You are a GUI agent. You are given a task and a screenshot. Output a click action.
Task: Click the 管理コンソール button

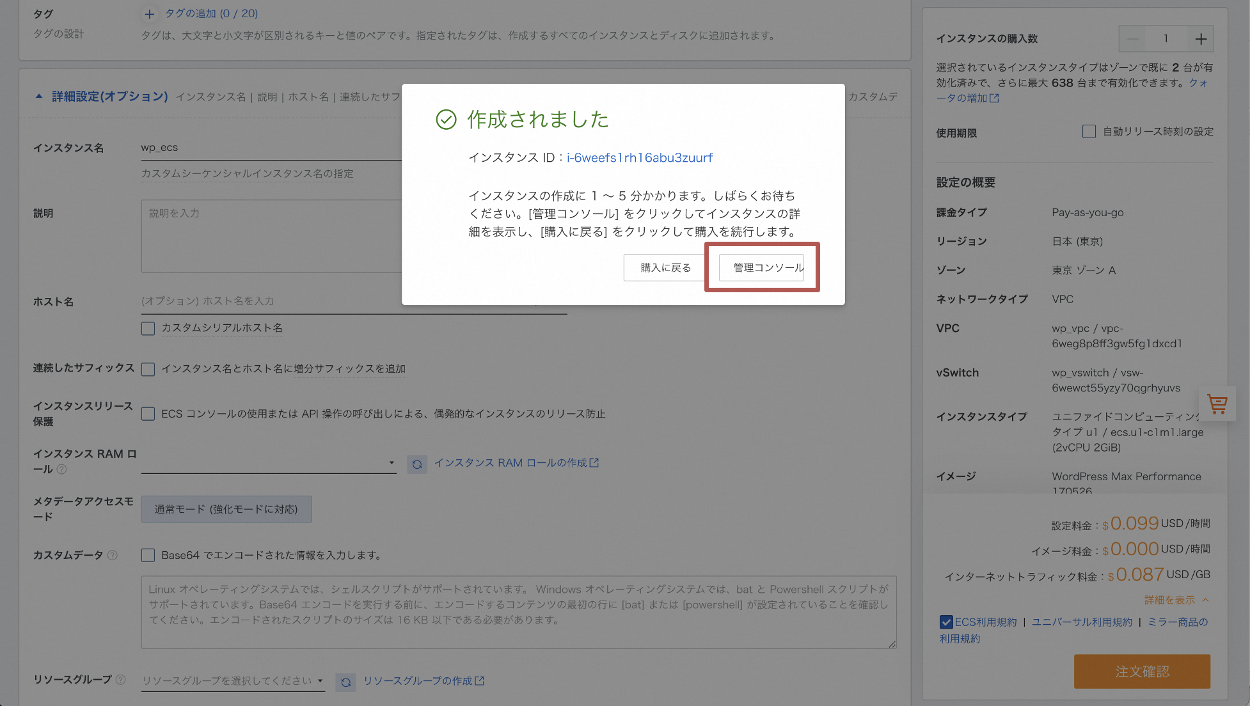click(762, 267)
